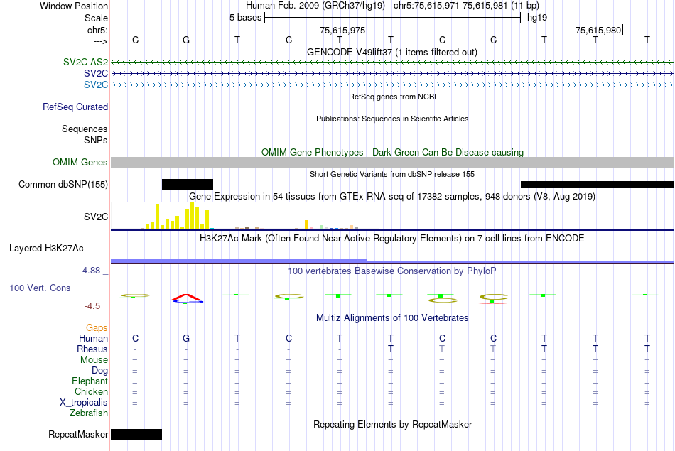Click the Zebrafish alignment row label
Viewport: 675px width, 451px height.
tap(89, 413)
